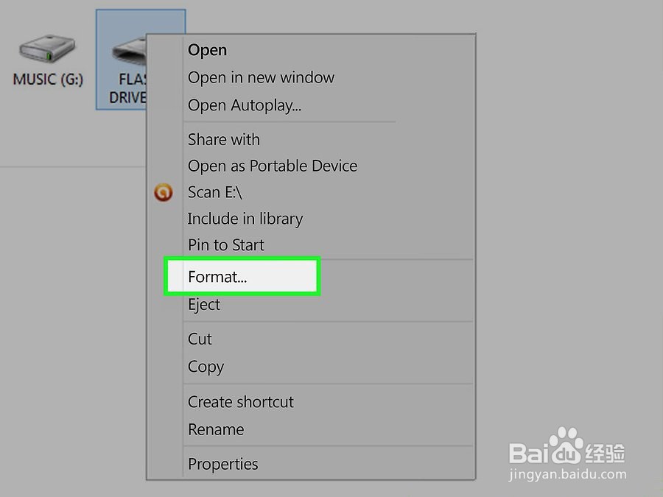
Task: Choose Eject from the menu
Action: point(203,305)
